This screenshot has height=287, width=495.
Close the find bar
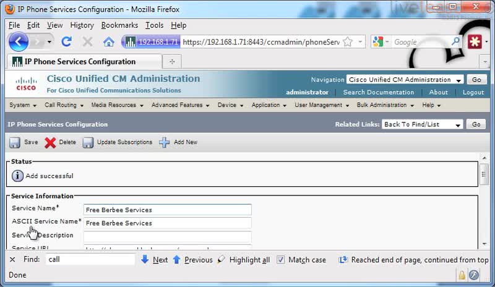click(x=12, y=260)
